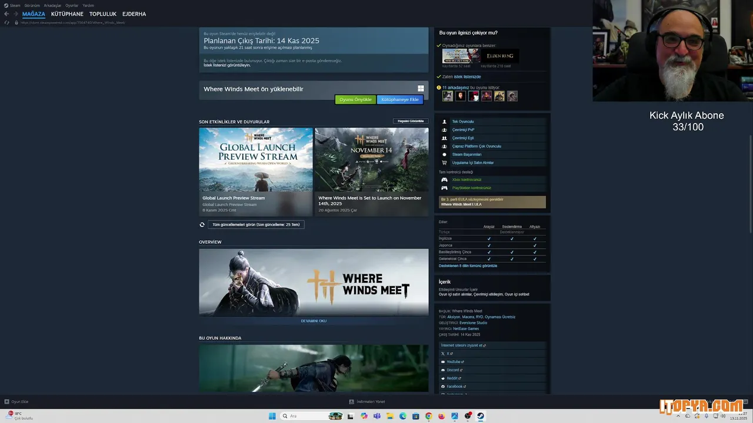
Task: Open the EJDERHA profile tab
Action: pyautogui.click(x=134, y=14)
